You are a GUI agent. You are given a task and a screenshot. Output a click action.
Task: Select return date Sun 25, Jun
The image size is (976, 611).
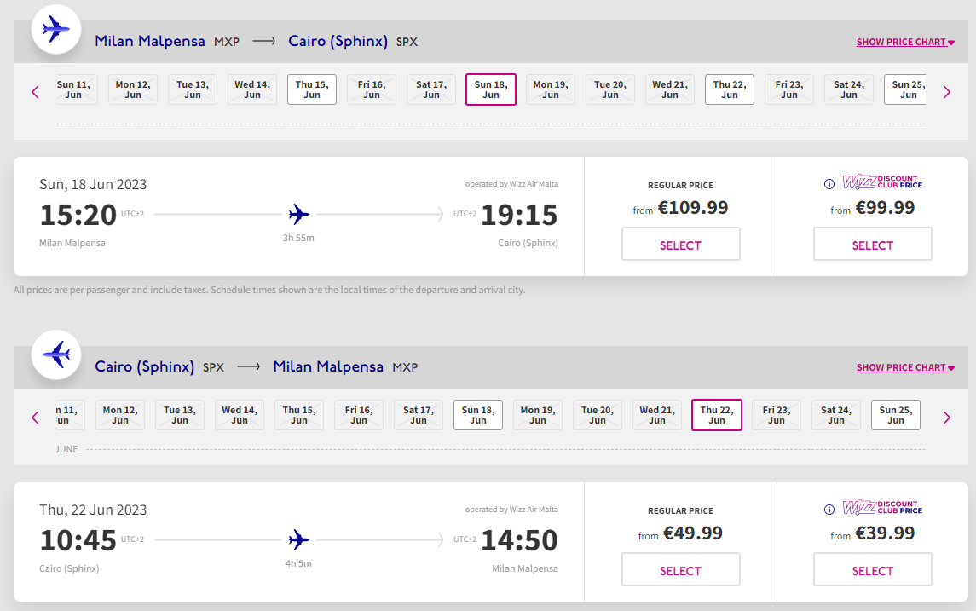[x=896, y=415]
